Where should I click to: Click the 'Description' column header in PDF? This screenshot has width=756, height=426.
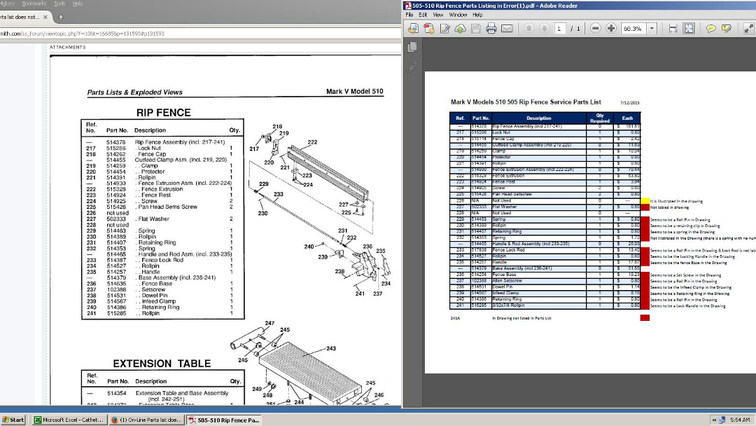[538, 118]
